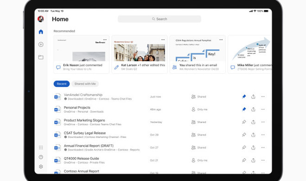Click shared people icon on OSHA card
This screenshot has height=181, width=306.
point(174,67)
